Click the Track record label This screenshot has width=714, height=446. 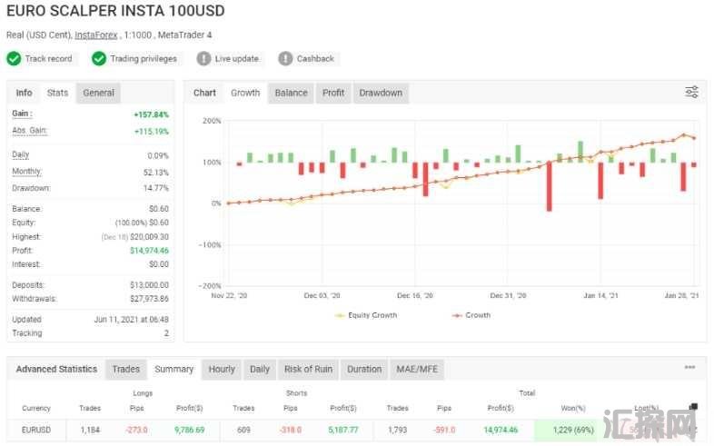49,59
